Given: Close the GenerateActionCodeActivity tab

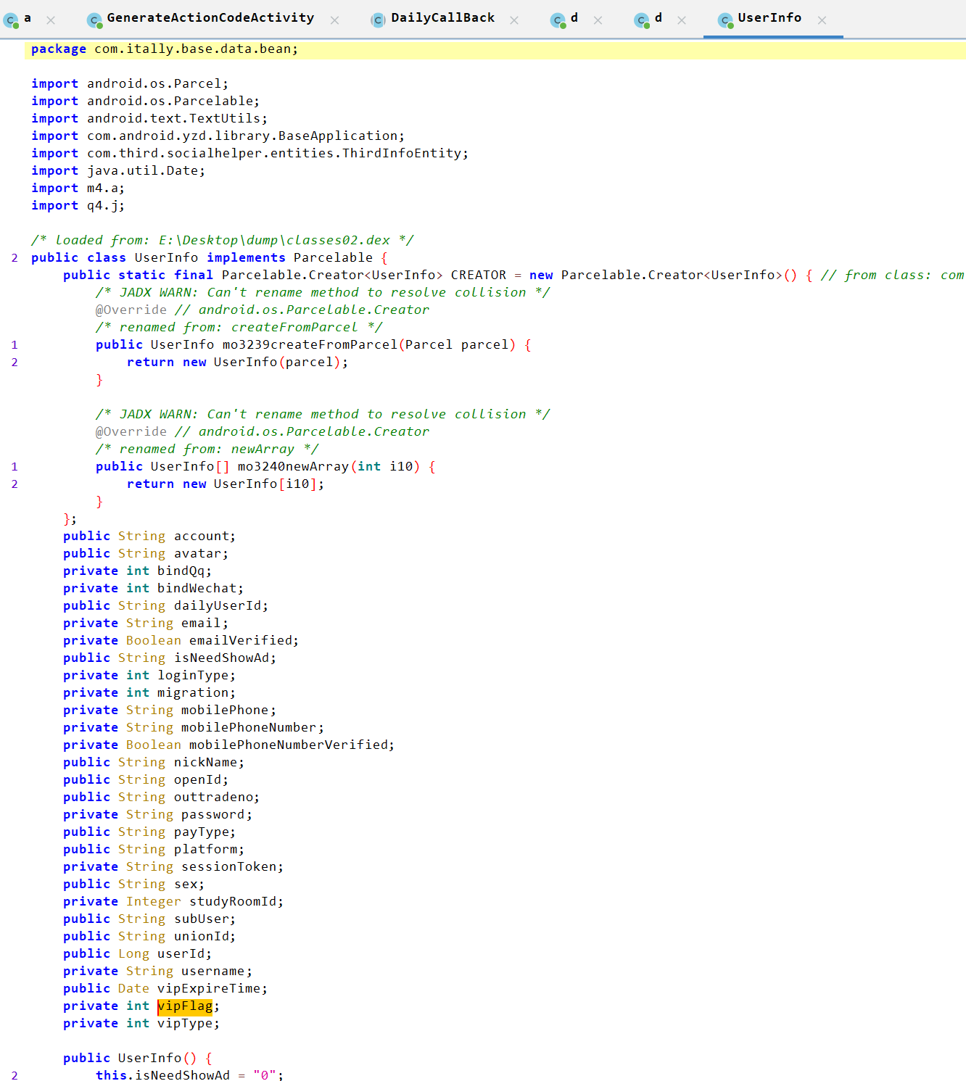Looking at the screenshot, I should pyautogui.click(x=334, y=20).
